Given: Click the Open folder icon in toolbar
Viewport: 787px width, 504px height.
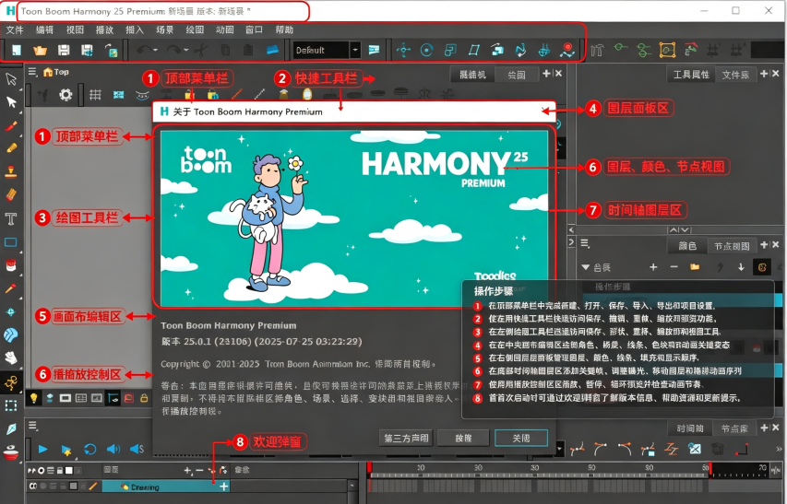Looking at the screenshot, I should click(40, 50).
